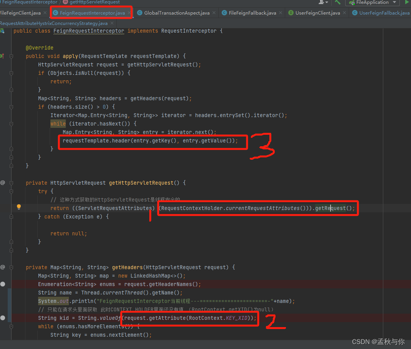Switch to the FileFeignClient.java tab
The height and width of the screenshot is (349, 411).
pos(20,13)
